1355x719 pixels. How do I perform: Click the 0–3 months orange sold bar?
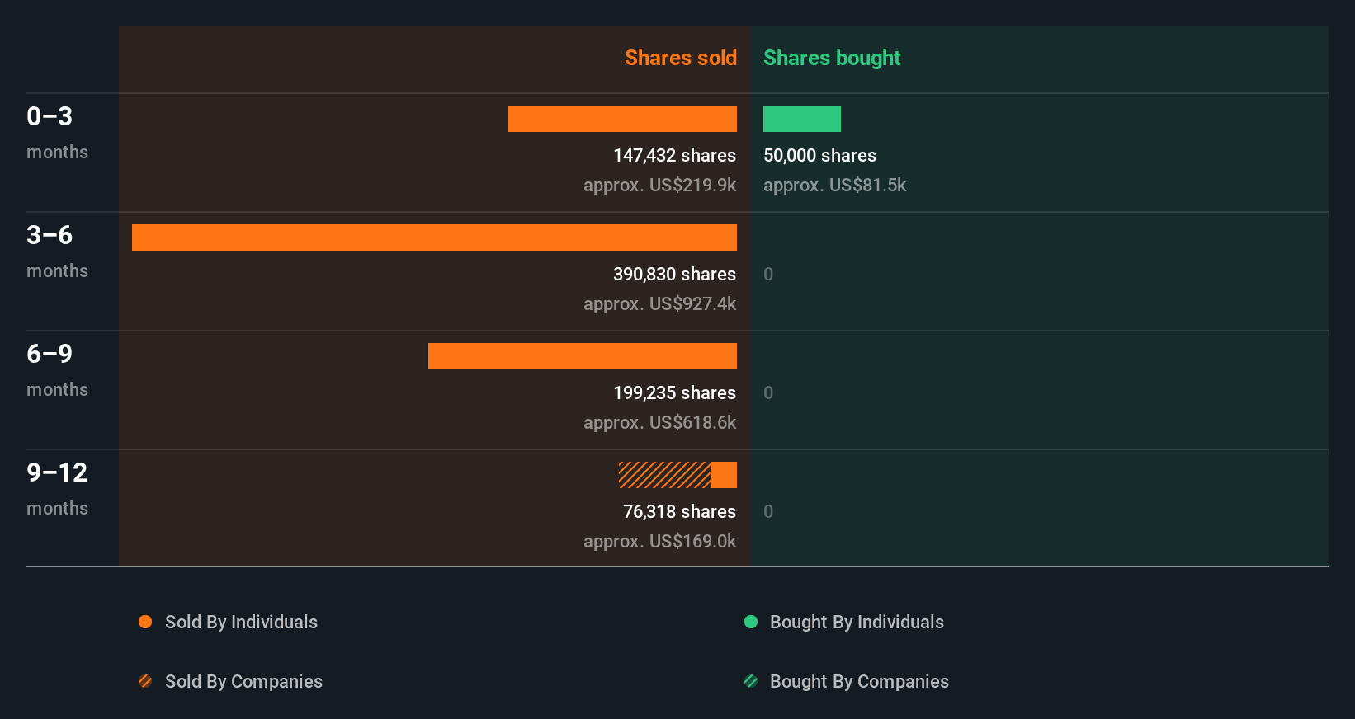point(622,119)
